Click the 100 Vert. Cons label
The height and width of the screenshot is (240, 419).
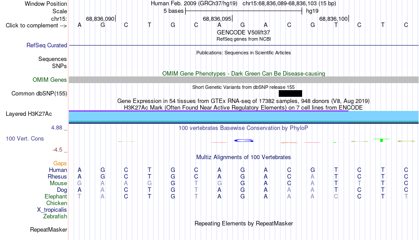click(x=25, y=138)
